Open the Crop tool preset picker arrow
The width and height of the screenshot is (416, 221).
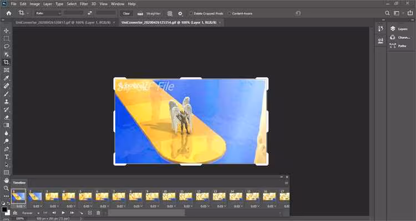[x=28, y=13]
